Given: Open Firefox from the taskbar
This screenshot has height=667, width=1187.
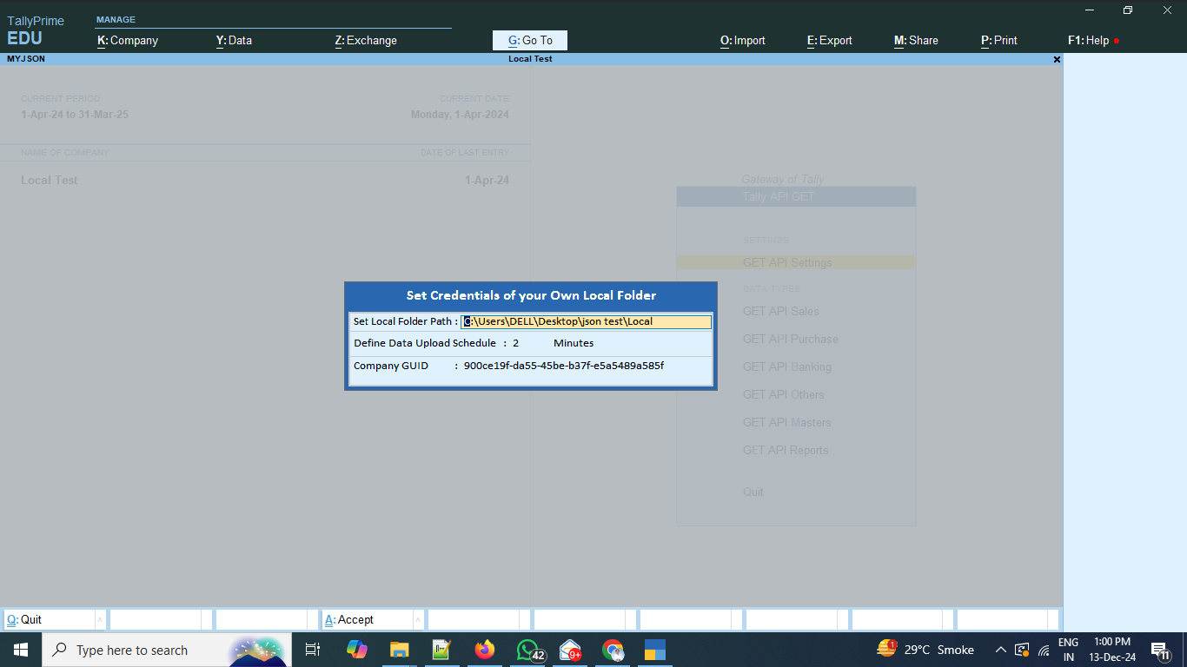Looking at the screenshot, I should click(x=484, y=650).
